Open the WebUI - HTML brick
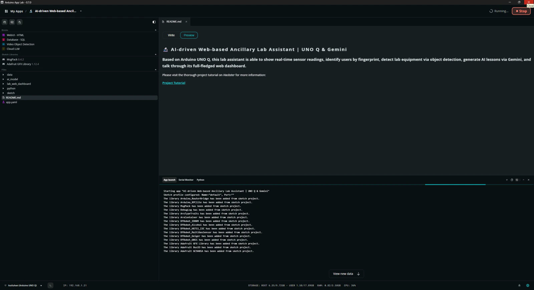The height and width of the screenshot is (290, 534). (x=15, y=35)
